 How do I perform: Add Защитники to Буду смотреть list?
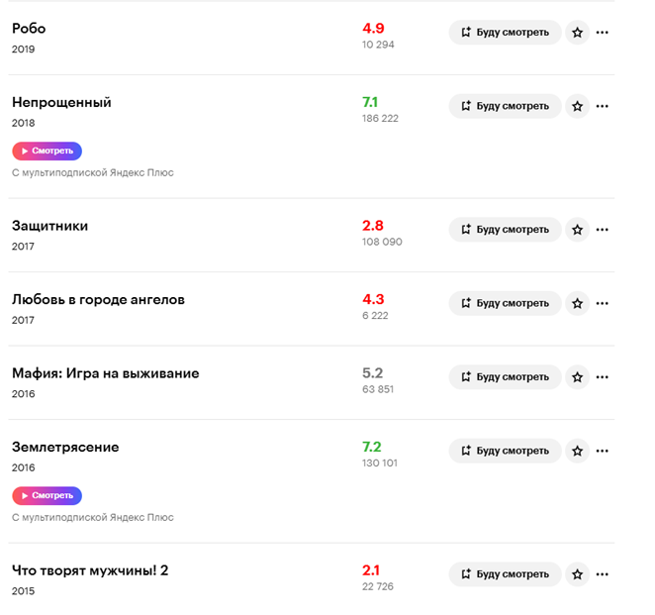(505, 230)
